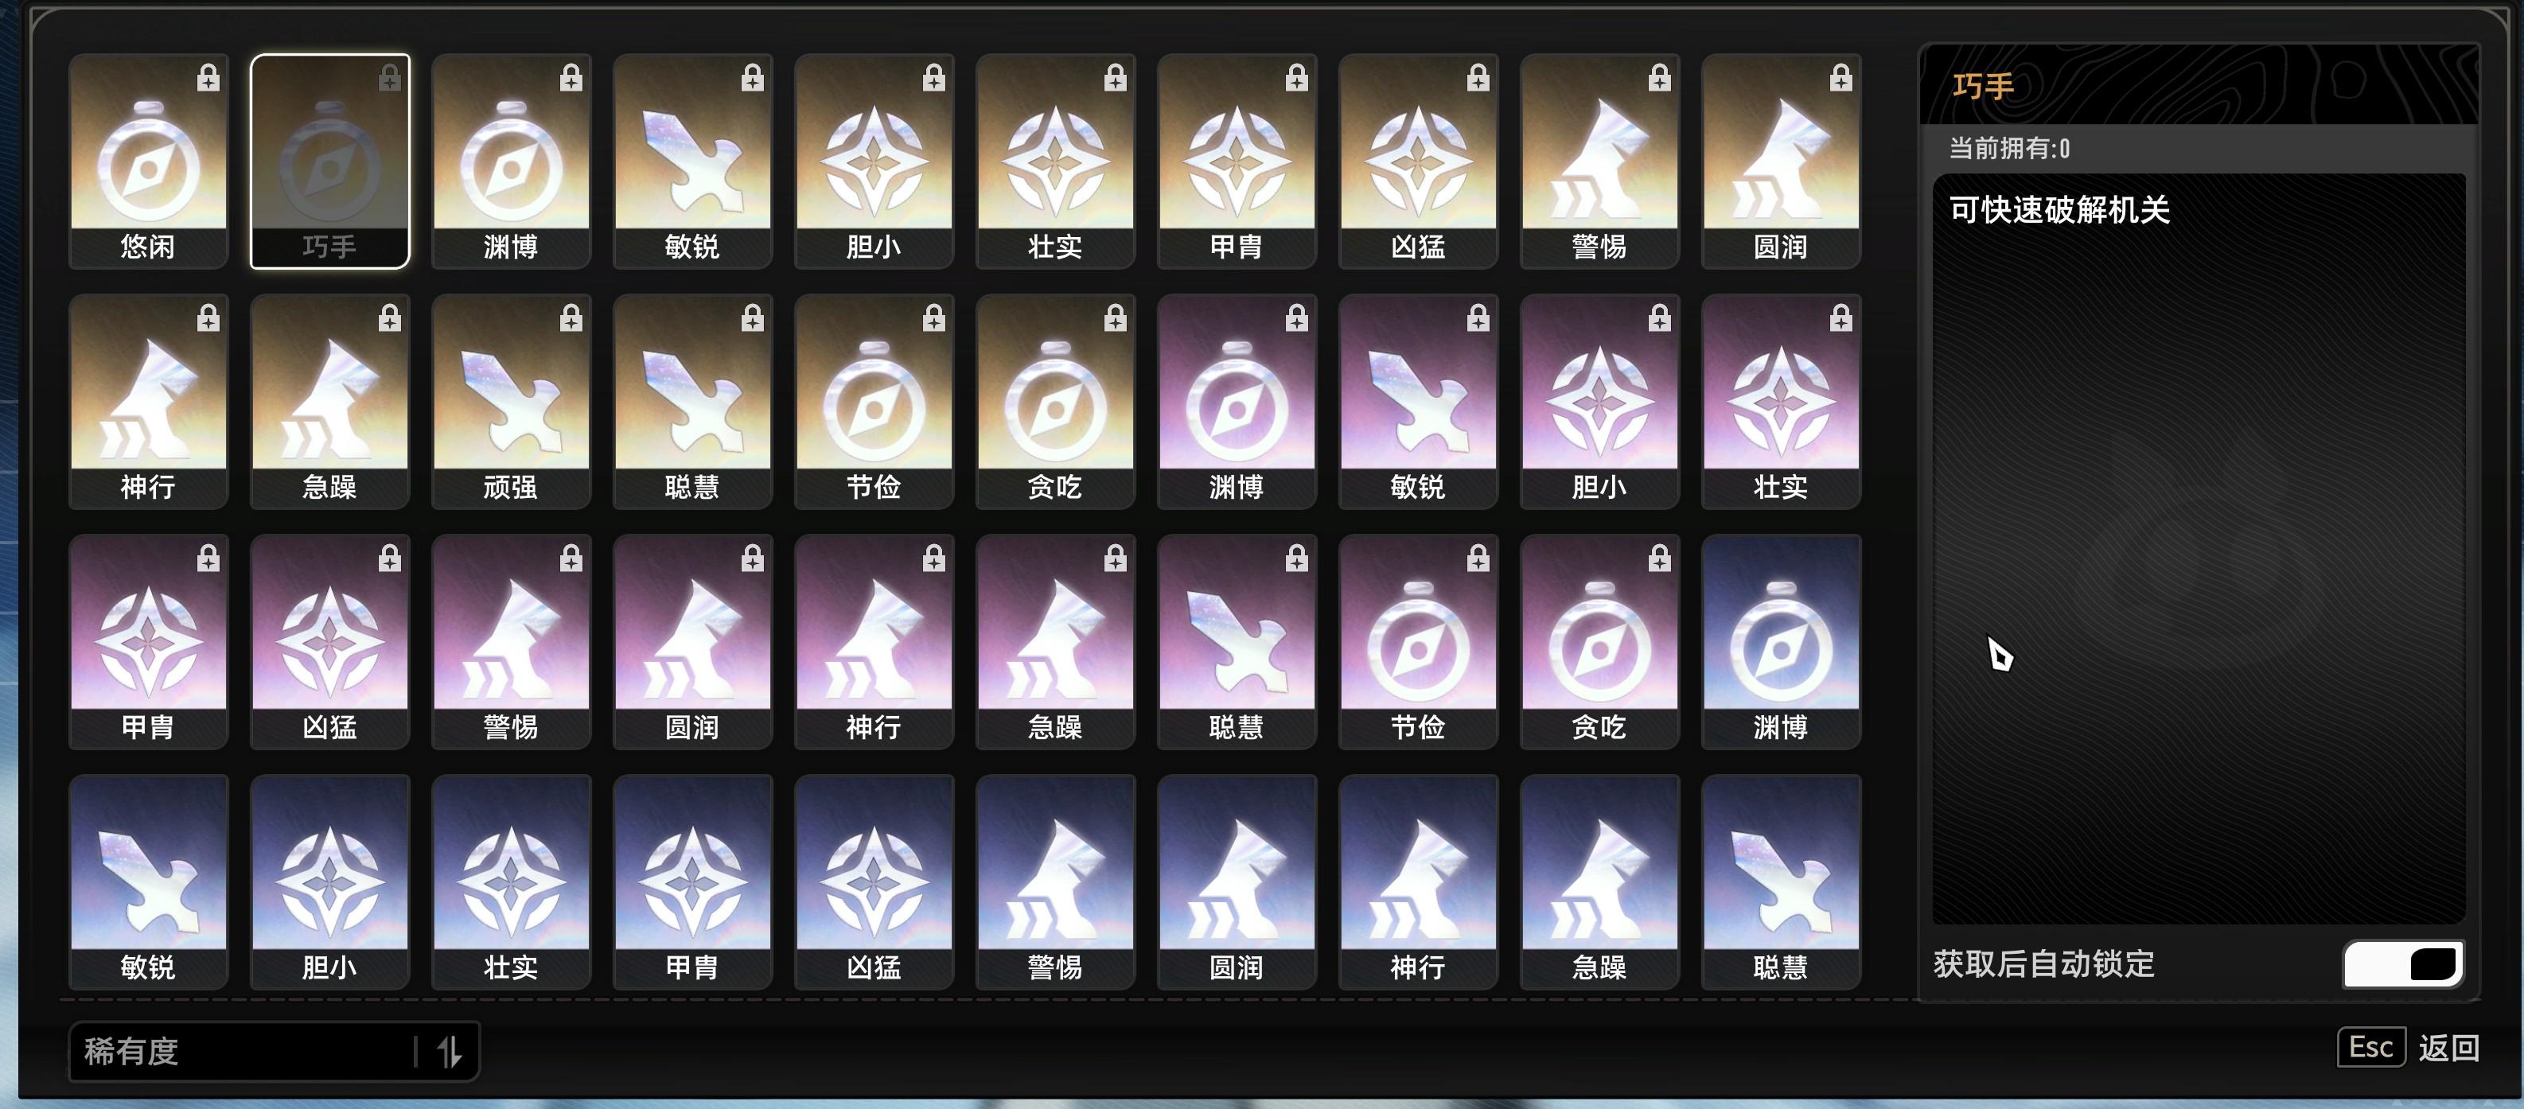Select the purple 聪慧 sword card
The width and height of the screenshot is (2524, 1109).
pyautogui.click(x=1237, y=640)
